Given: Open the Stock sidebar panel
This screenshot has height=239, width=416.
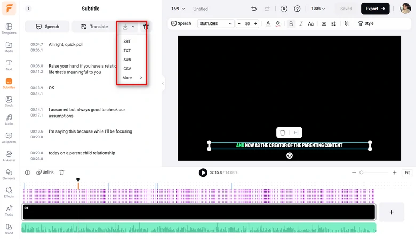Looking at the screenshot, I should click(x=9, y=101).
